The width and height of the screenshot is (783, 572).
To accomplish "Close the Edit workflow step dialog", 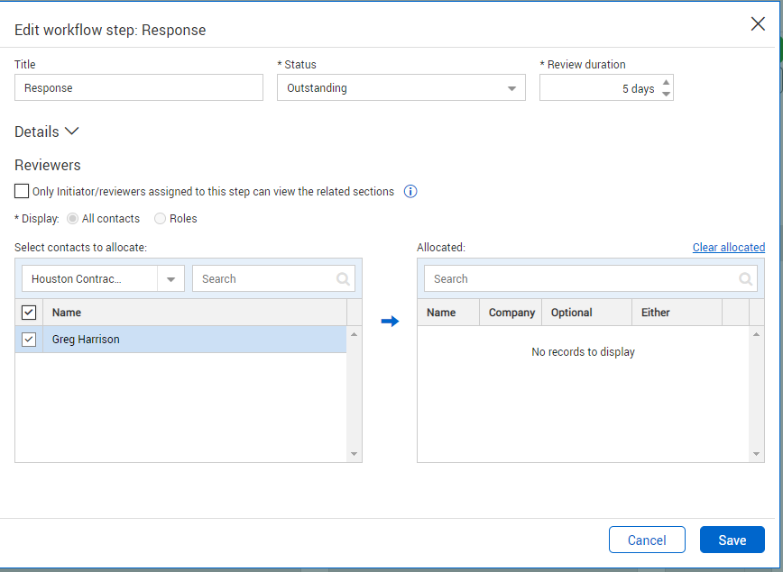I will pos(758,24).
